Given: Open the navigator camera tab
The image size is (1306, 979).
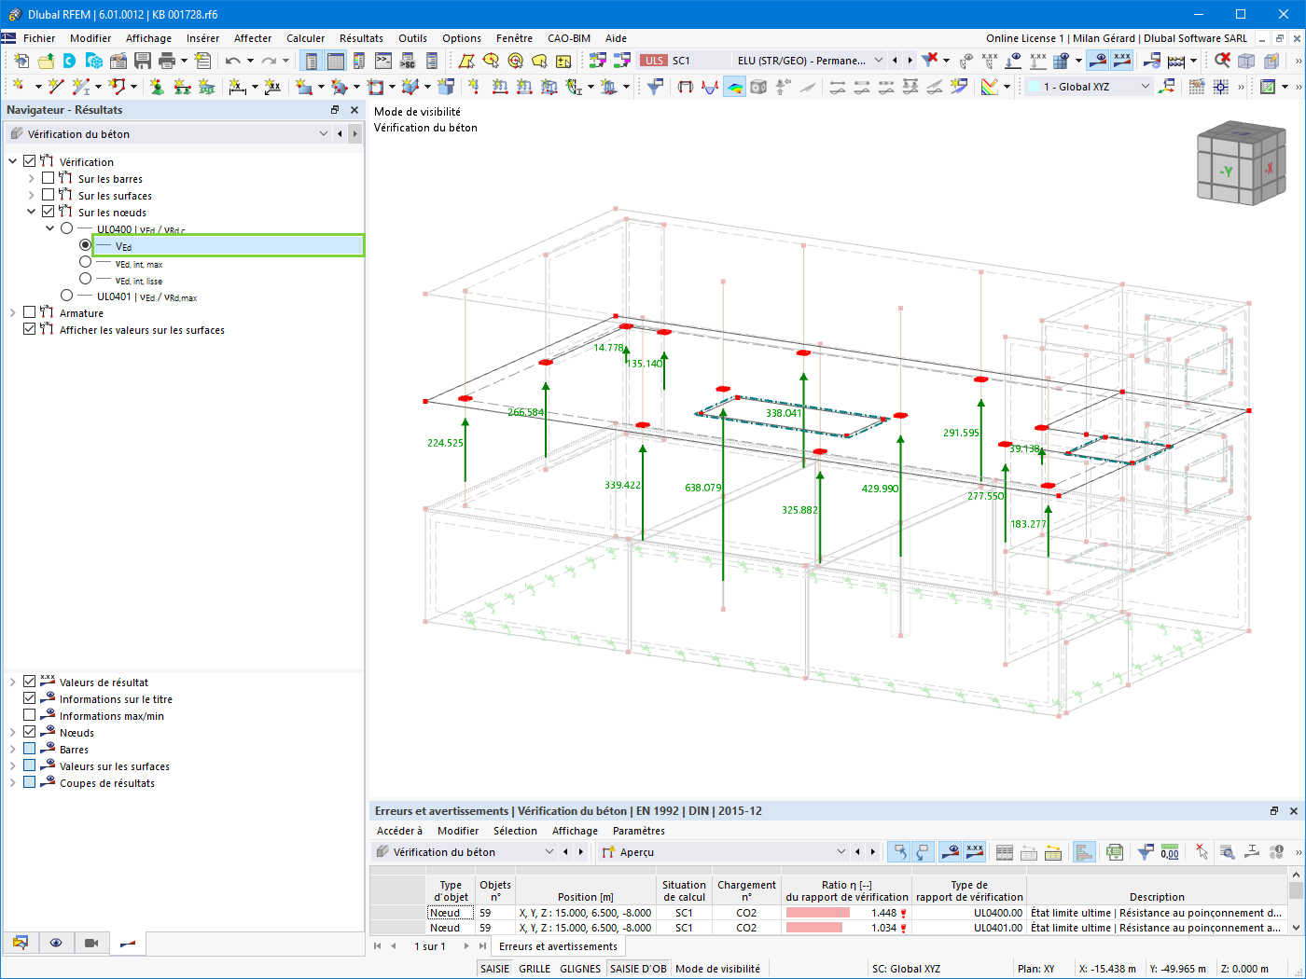Looking at the screenshot, I should coord(91,943).
